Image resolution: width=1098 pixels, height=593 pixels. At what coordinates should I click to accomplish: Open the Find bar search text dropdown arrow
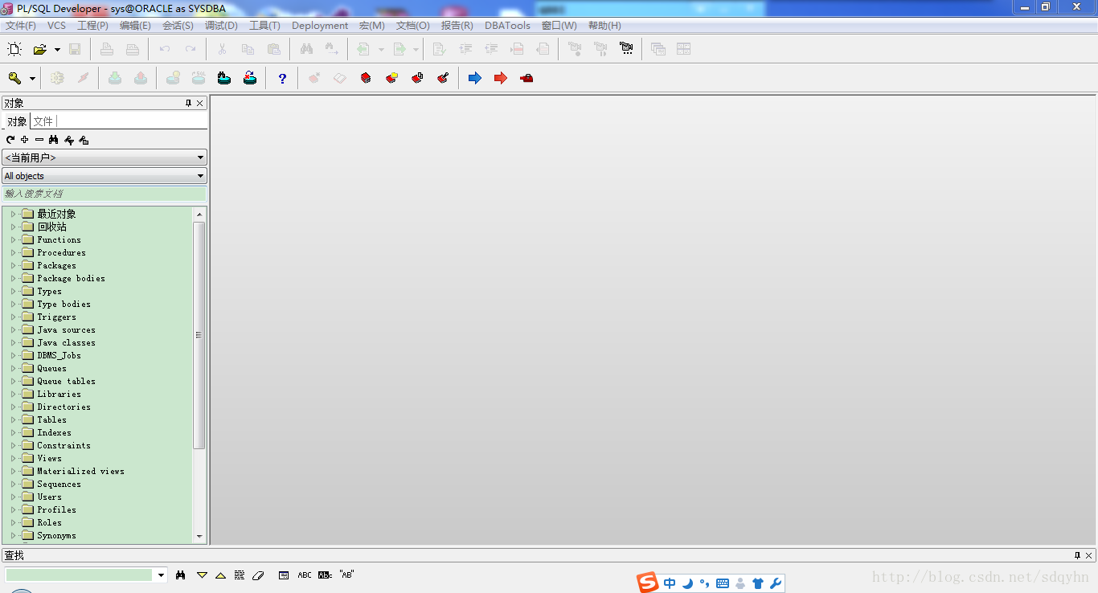(162, 575)
